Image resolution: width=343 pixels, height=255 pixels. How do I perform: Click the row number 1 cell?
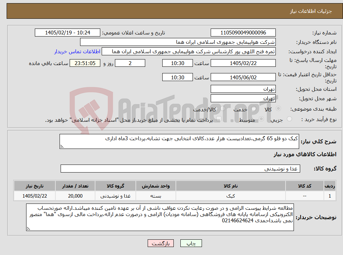click(330, 196)
